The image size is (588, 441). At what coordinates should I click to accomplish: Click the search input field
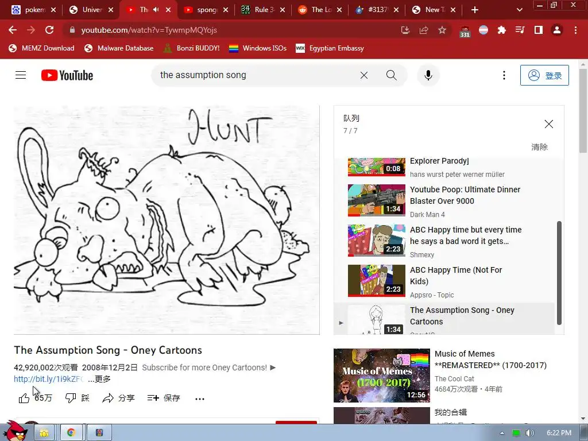255,75
